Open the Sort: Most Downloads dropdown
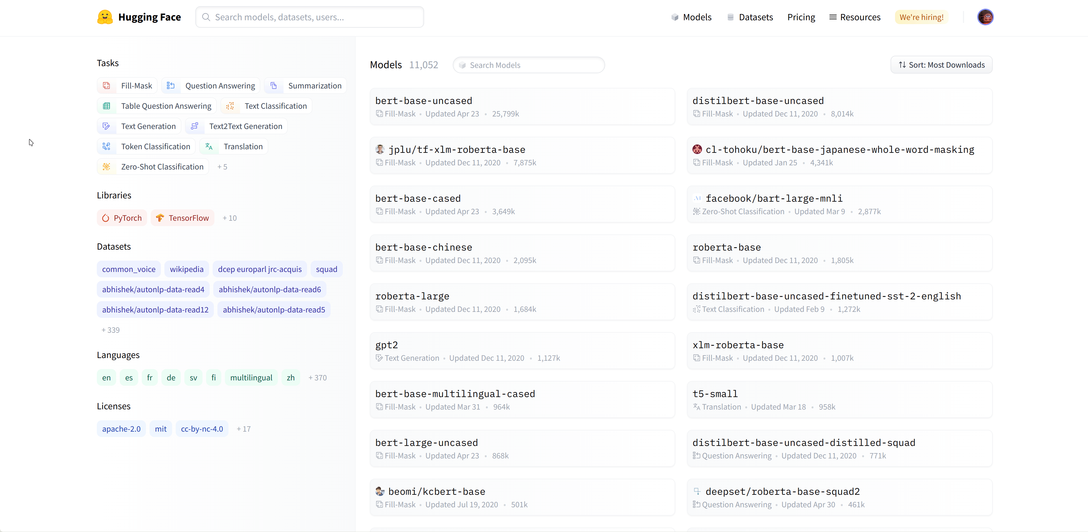Image resolution: width=1088 pixels, height=532 pixels. click(941, 65)
